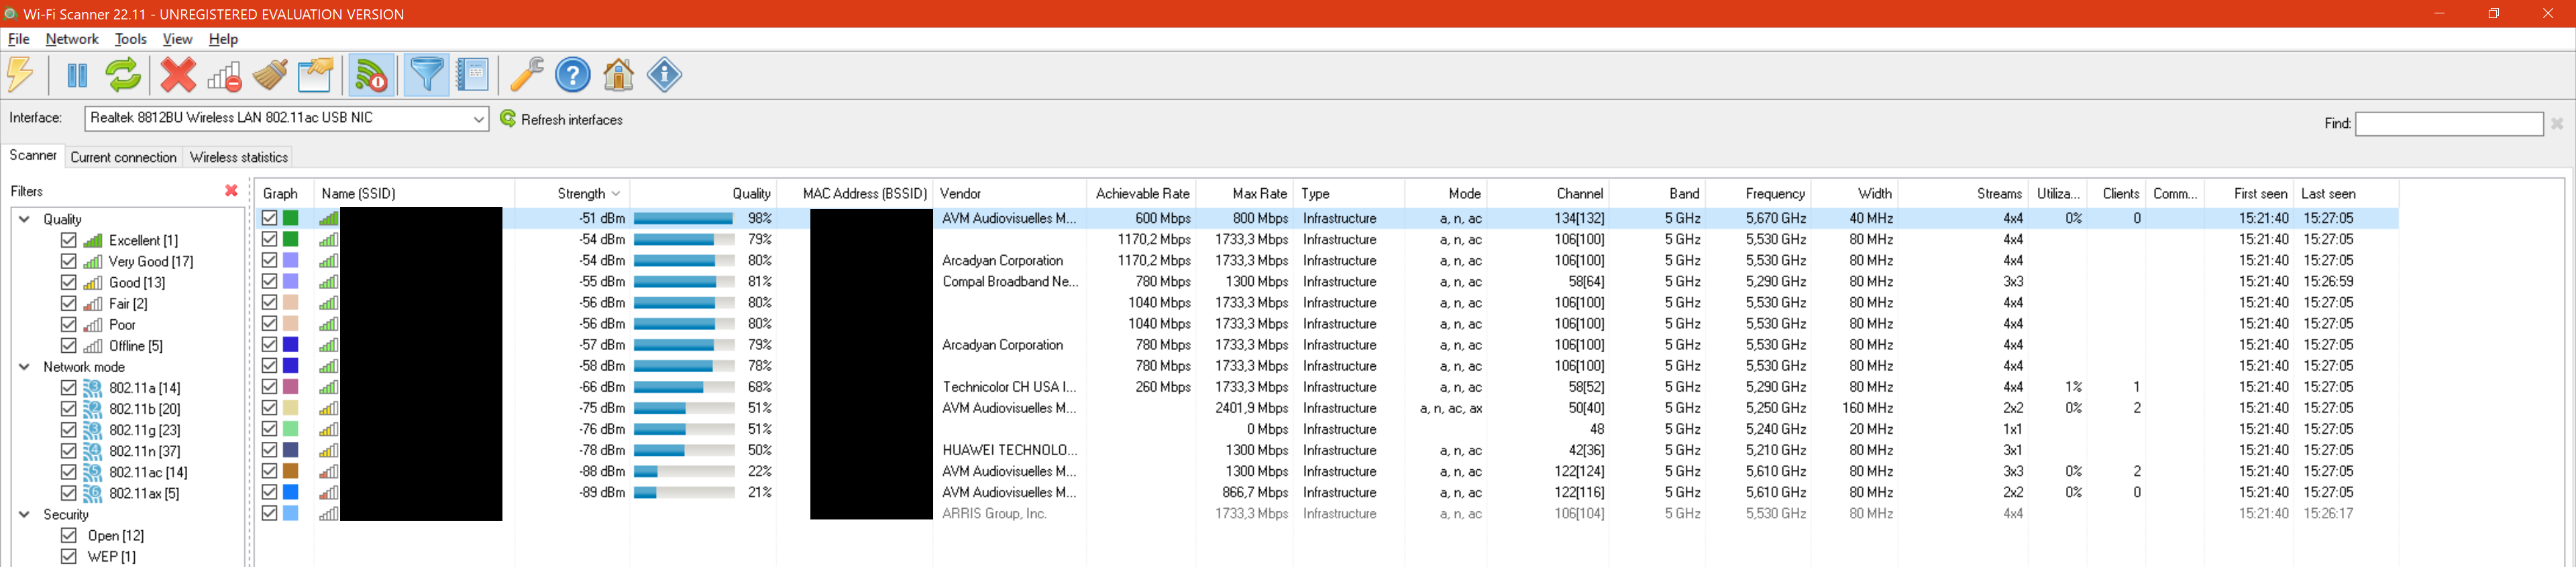
Task: Click the window with pointing hand icon
Action: coord(316,75)
